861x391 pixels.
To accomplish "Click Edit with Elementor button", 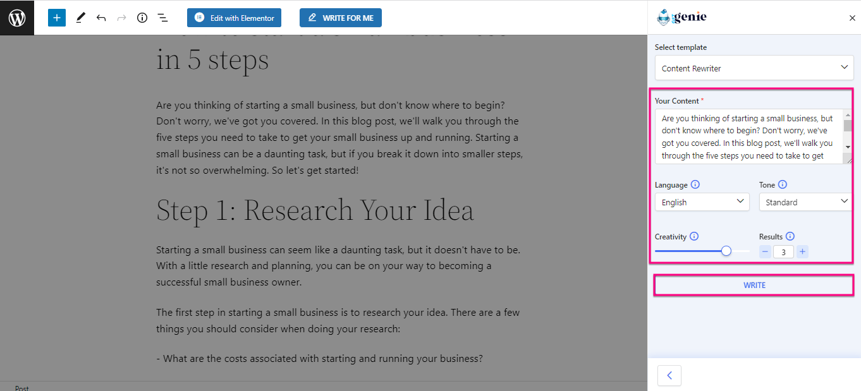I will (x=234, y=18).
